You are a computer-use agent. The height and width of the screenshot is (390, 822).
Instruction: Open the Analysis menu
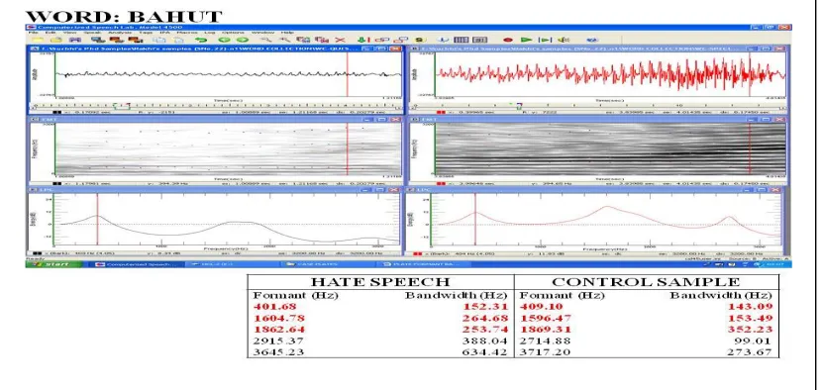120,33
